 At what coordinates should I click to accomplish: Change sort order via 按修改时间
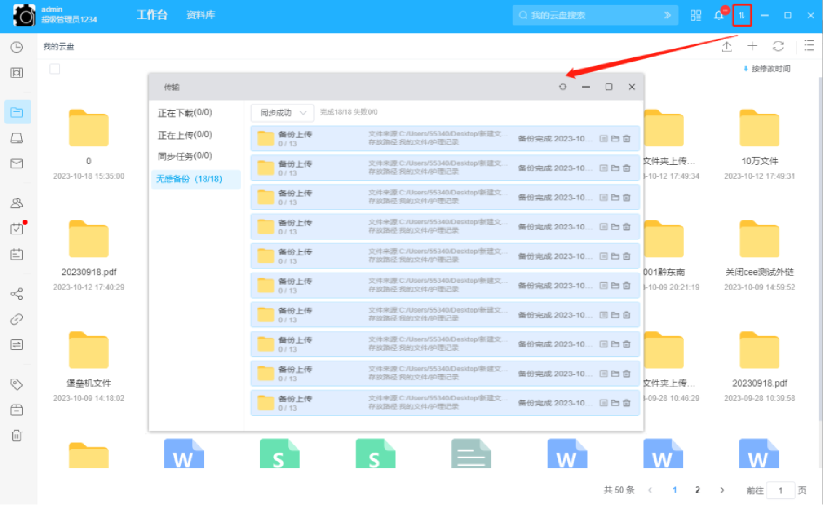pyautogui.click(x=767, y=69)
